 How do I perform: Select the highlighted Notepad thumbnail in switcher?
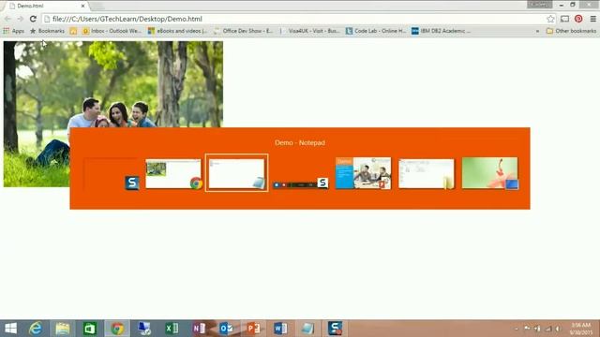tap(237, 173)
